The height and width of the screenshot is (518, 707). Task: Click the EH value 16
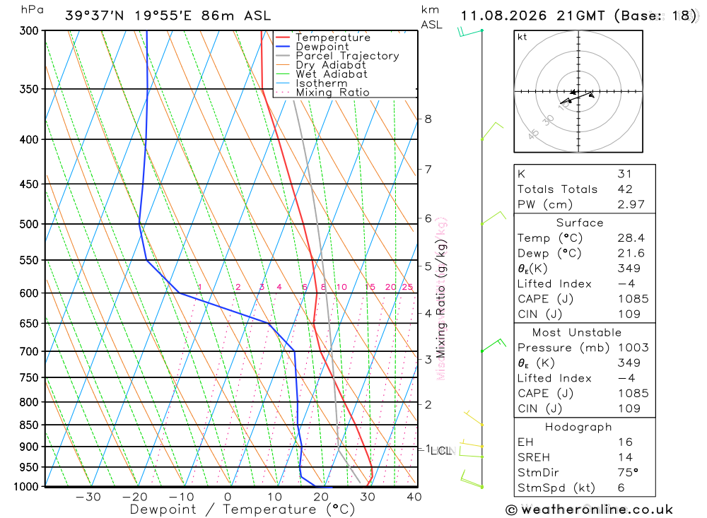[x=625, y=442]
